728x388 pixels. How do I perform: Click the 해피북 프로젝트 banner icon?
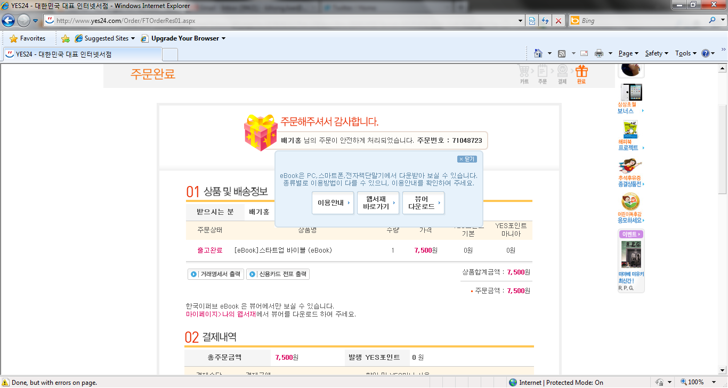pyautogui.click(x=631, y=130)
